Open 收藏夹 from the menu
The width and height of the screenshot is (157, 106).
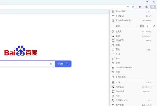pos(133,32)
